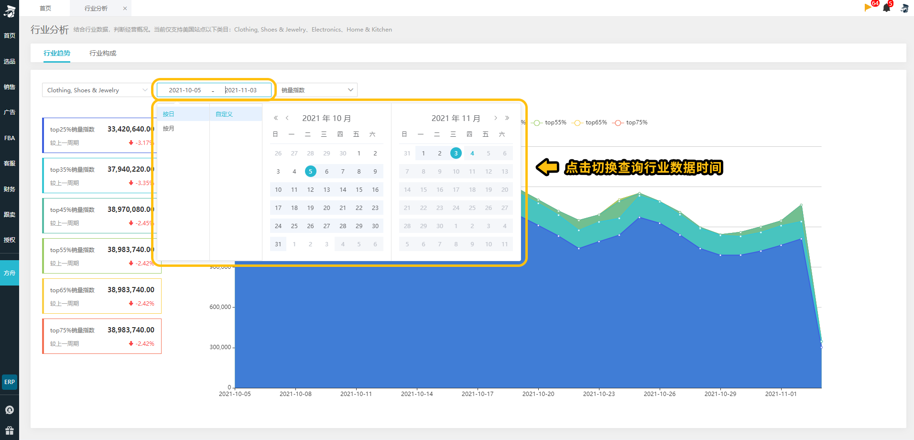Select the highlighted 方舟 sidebar item
Image resolution: width=914 pixels, height=440 pixels.
(x=10, y=273)
